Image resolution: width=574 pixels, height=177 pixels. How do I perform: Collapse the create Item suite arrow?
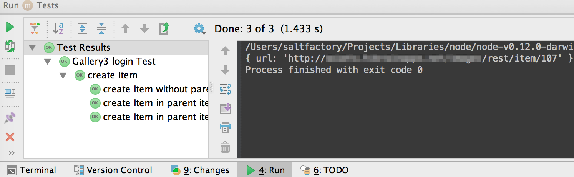[63, 75]
